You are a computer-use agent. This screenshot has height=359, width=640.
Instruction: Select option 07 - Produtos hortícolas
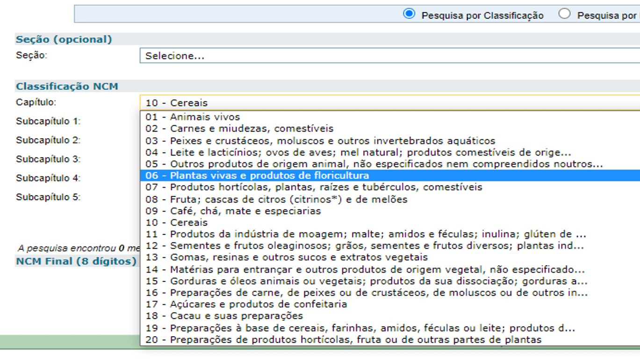coord(280,187)
